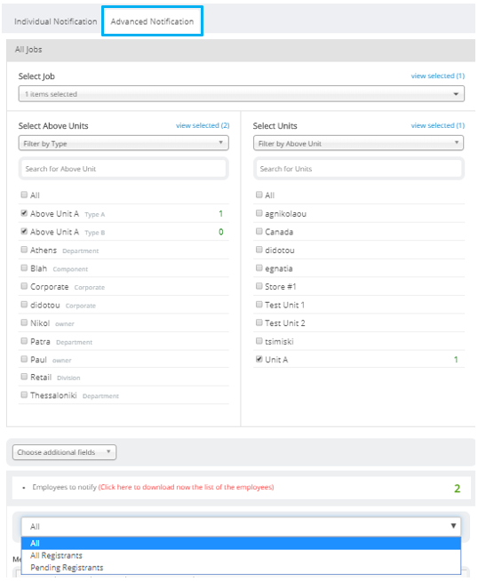Open Choose additional fields dropdown
478x581 pixels.
65,452
